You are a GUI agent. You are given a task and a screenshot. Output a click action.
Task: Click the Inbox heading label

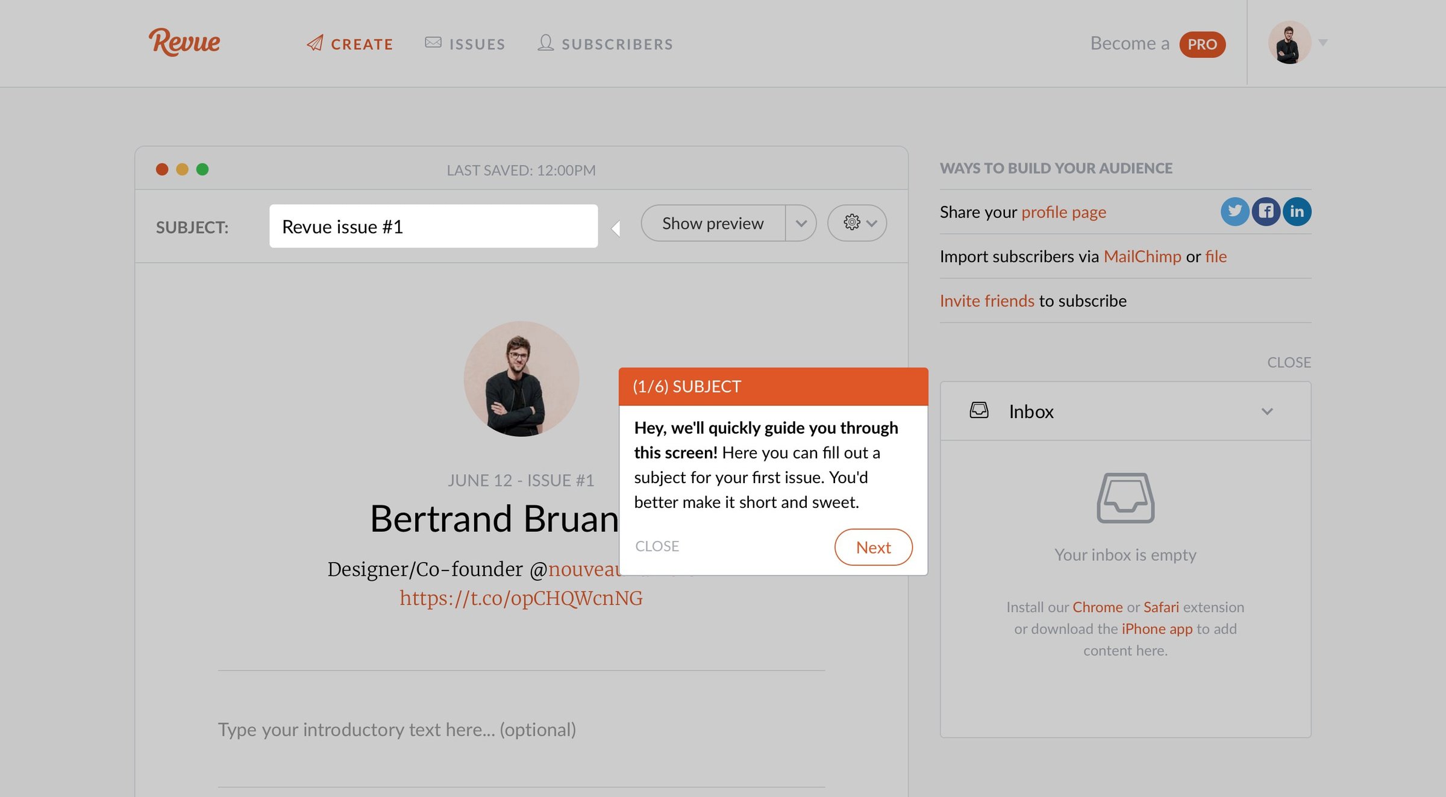1031,411
